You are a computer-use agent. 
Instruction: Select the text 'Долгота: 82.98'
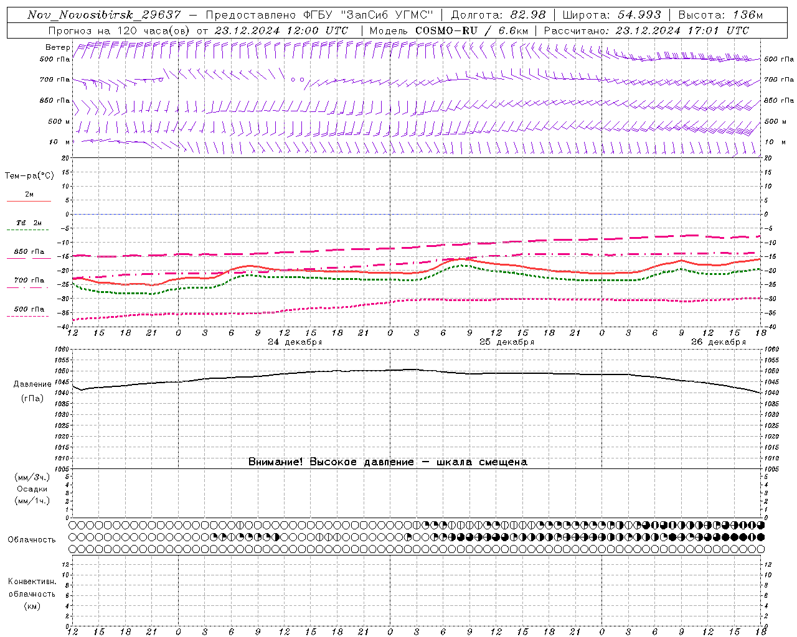coord(498,15)
